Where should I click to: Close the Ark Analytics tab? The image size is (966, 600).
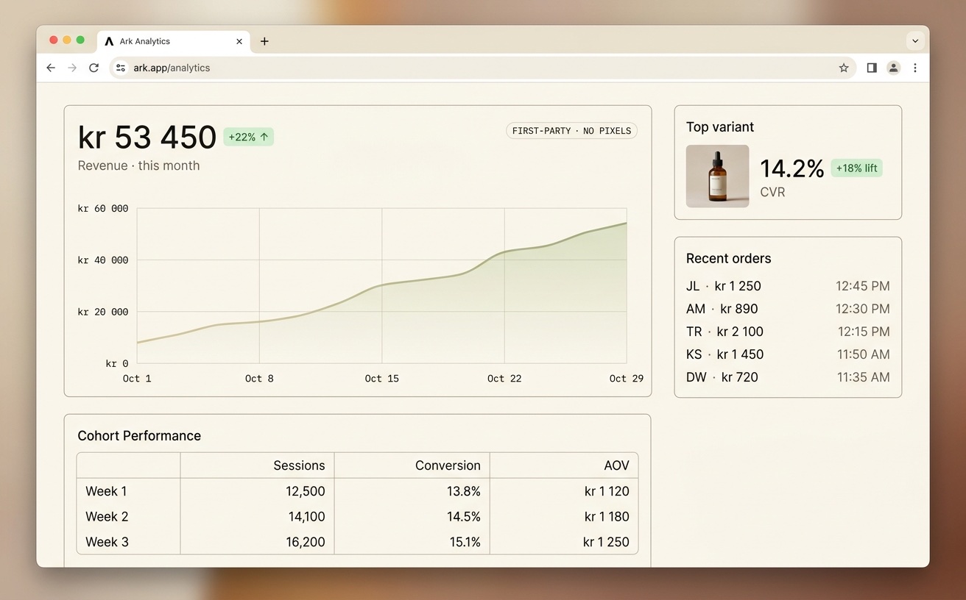pyautogui.click(x=239, y=42)
